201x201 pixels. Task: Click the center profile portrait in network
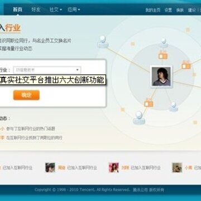pyautogui.click(x=161, y=76)
